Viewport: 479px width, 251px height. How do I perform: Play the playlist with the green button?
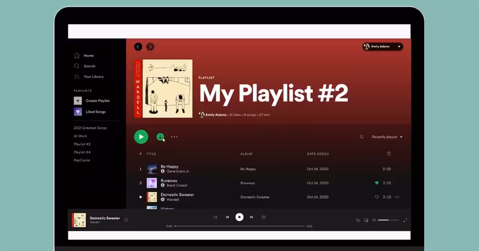[x=141, y=137]
